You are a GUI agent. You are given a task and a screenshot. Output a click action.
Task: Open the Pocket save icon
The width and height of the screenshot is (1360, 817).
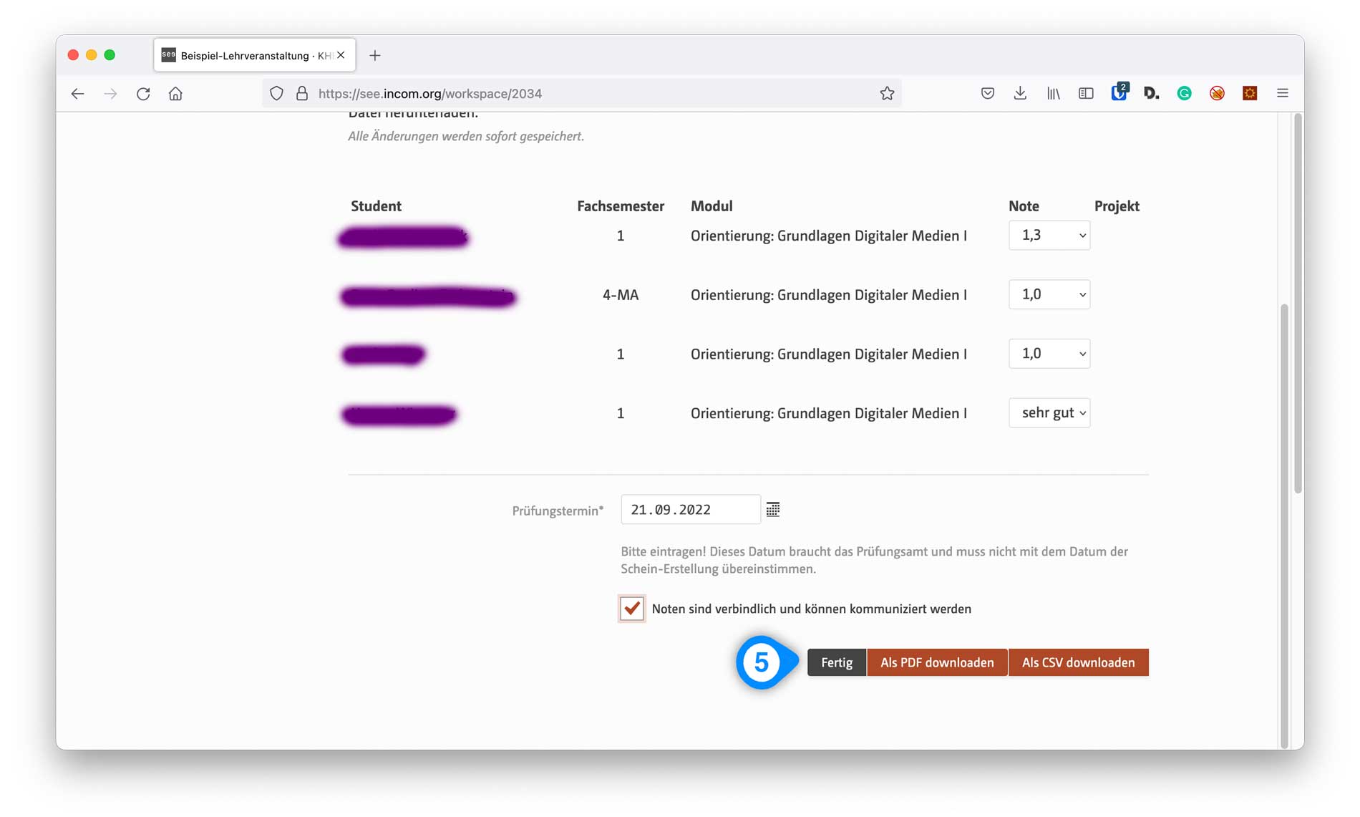tap(988, 93)
